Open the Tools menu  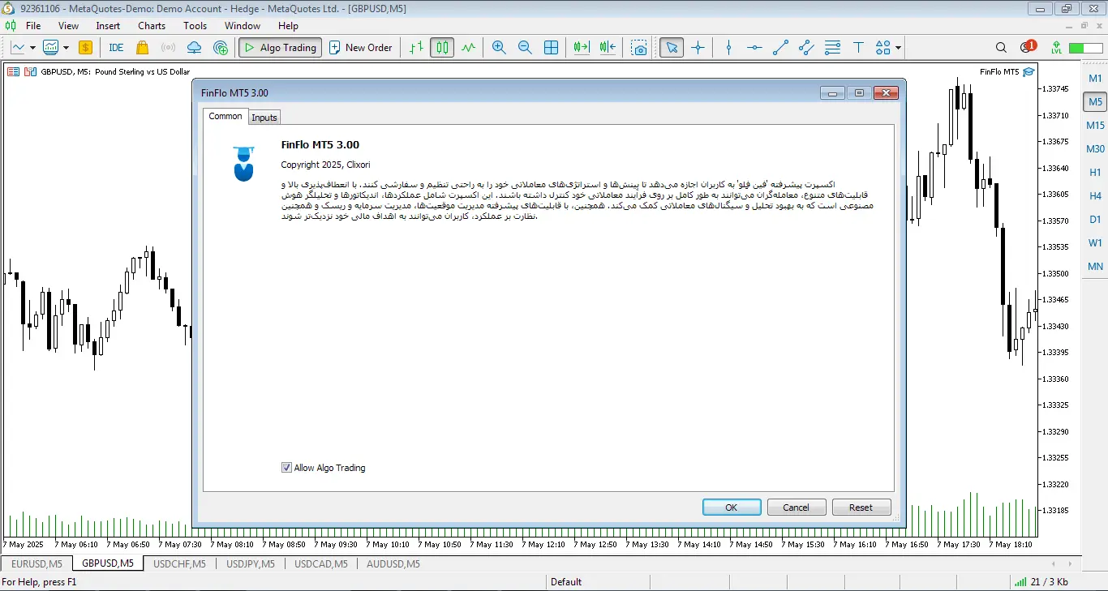tap(195, 26)
